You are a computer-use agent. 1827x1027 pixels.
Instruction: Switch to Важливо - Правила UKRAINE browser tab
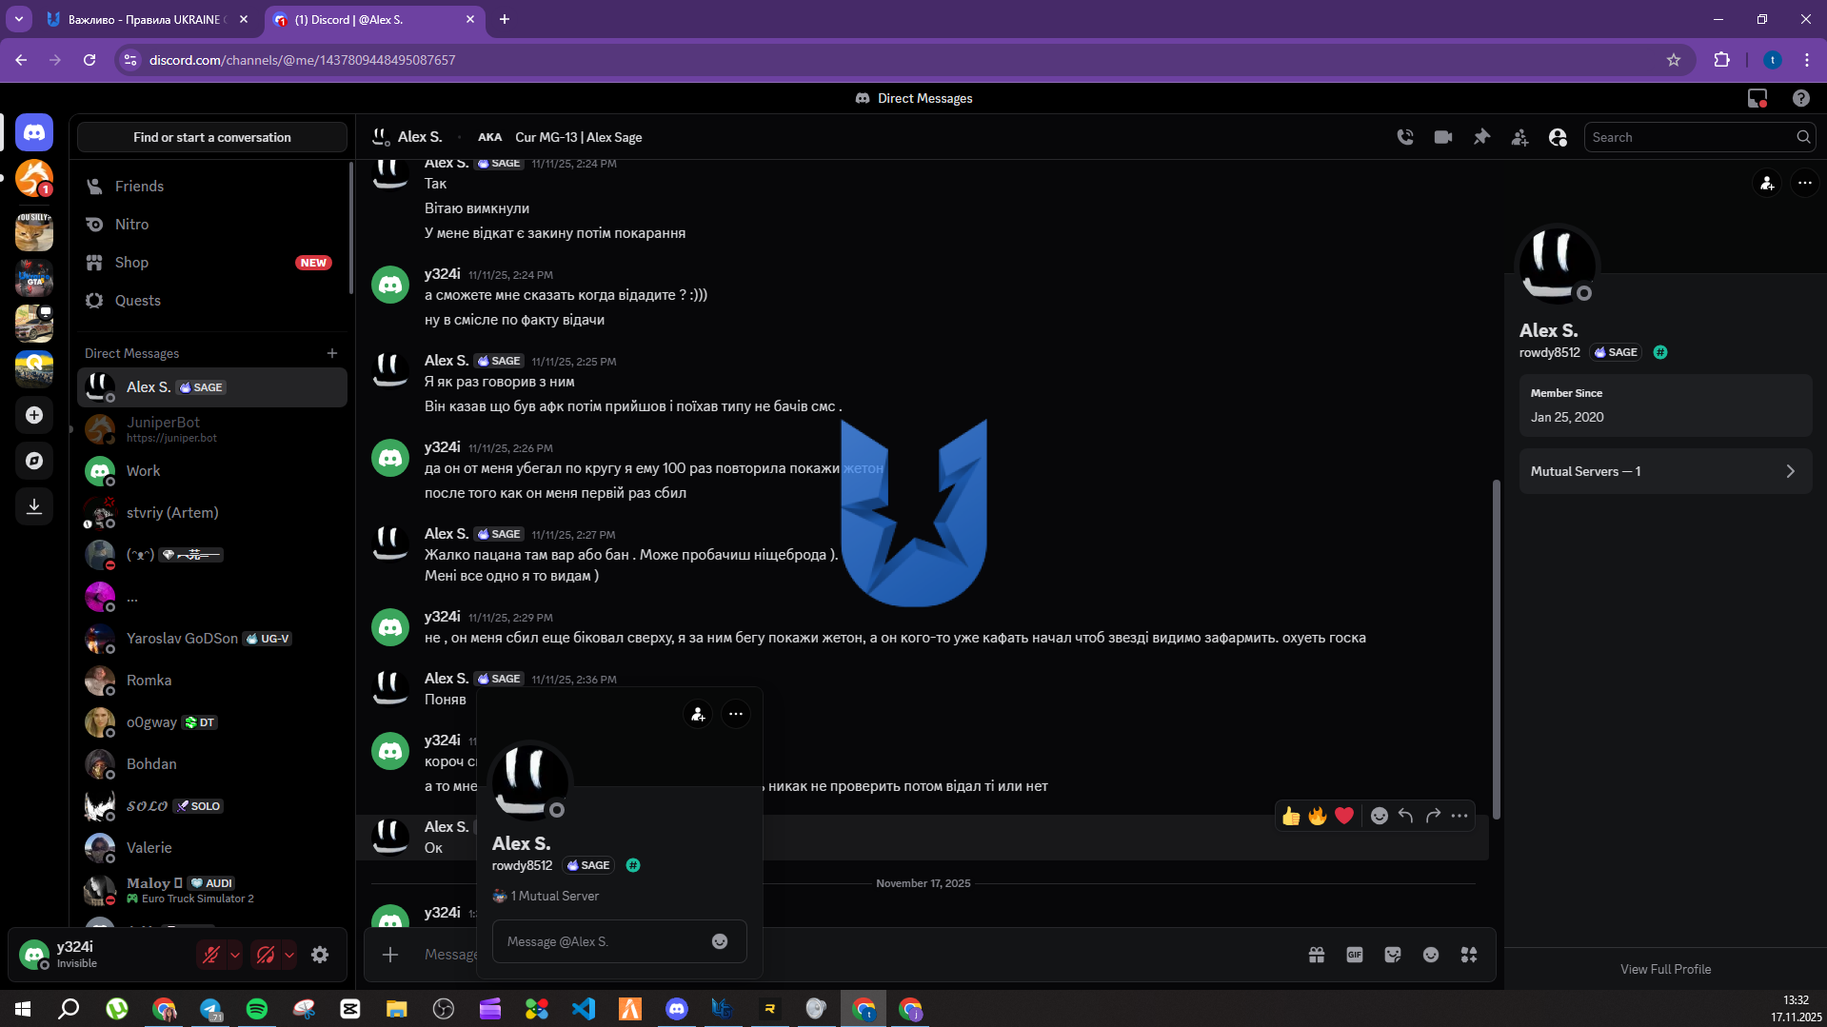(x=148, y=19)
